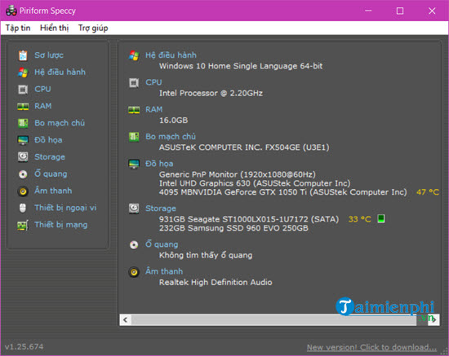
Task: Click the Storage hard drive icon in sidebar
Action: click(x=23, y=157)
